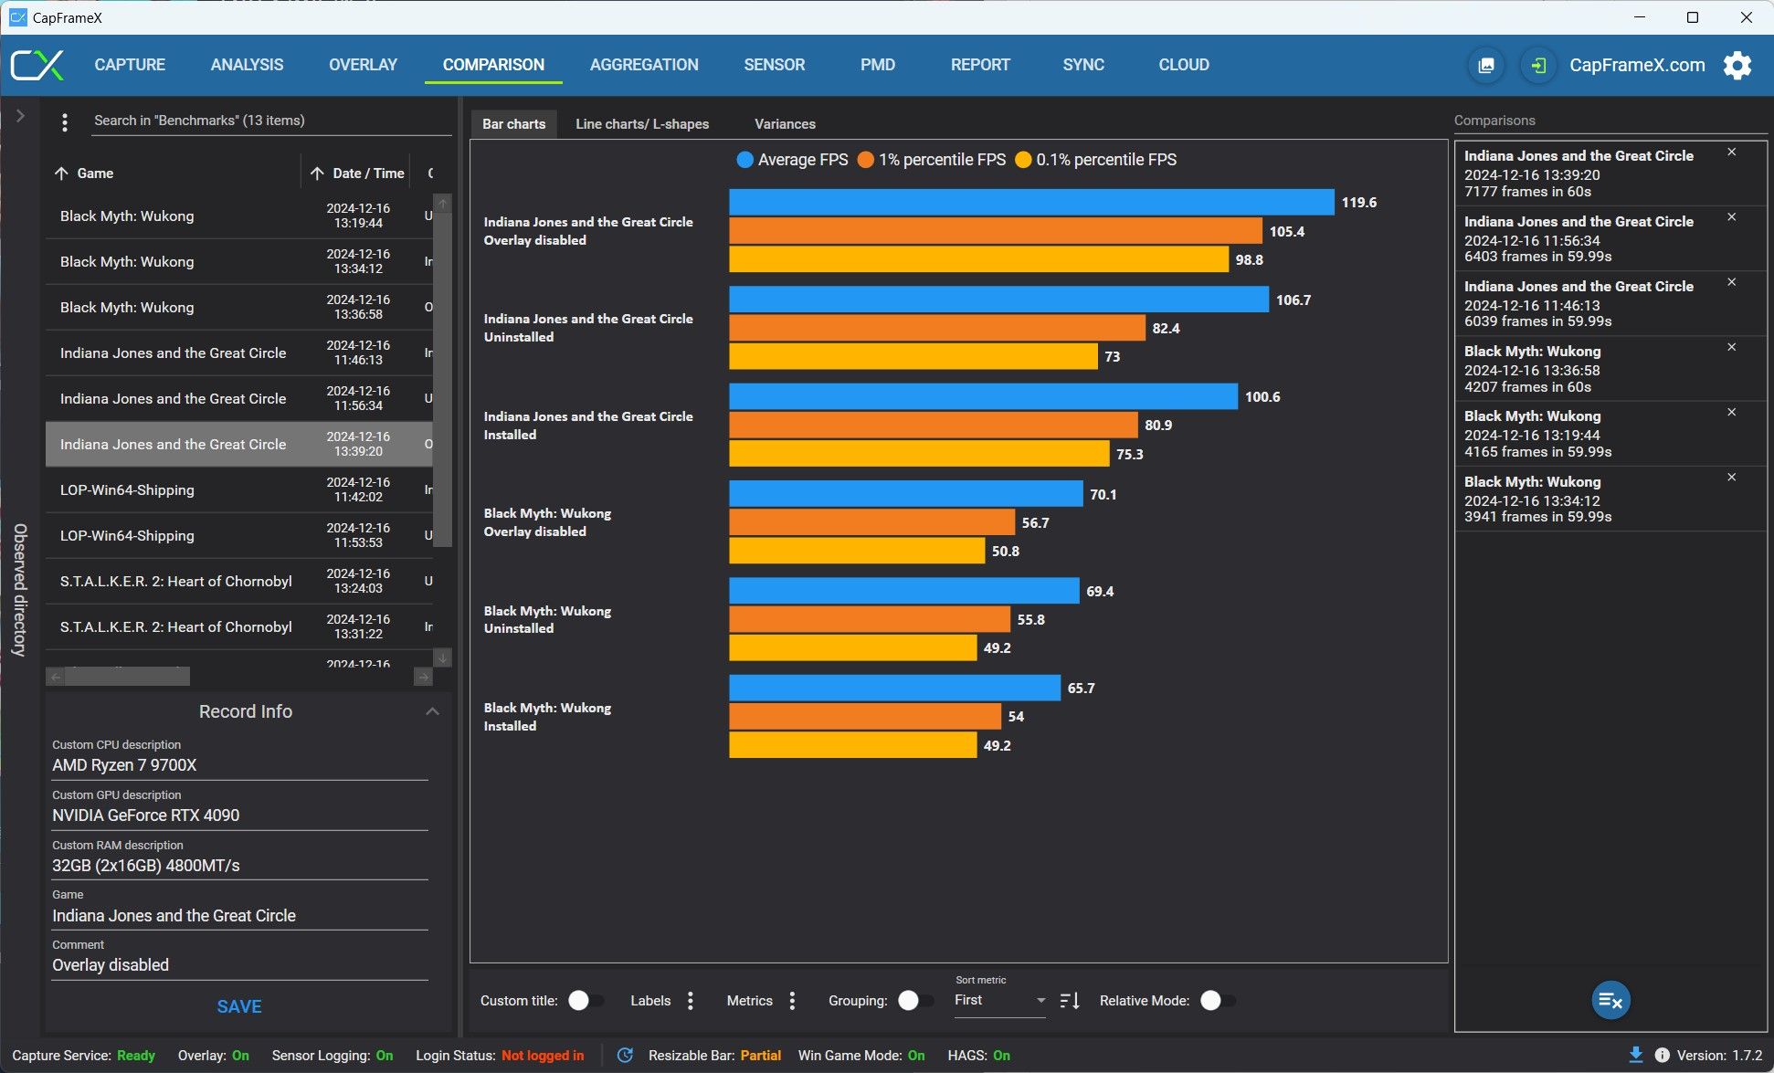Click the login arrow icon in header

1538,65
